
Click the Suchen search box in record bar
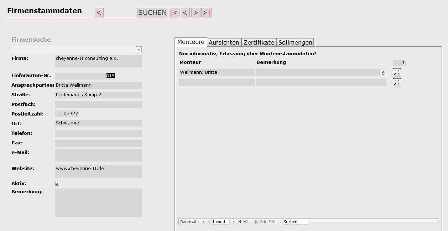click(295, 222)
